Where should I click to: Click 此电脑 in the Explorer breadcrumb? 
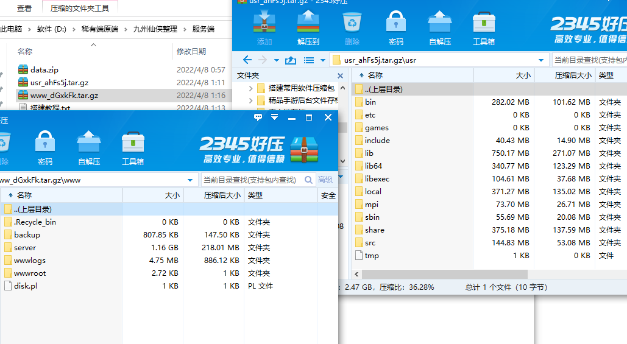(11, 29)
